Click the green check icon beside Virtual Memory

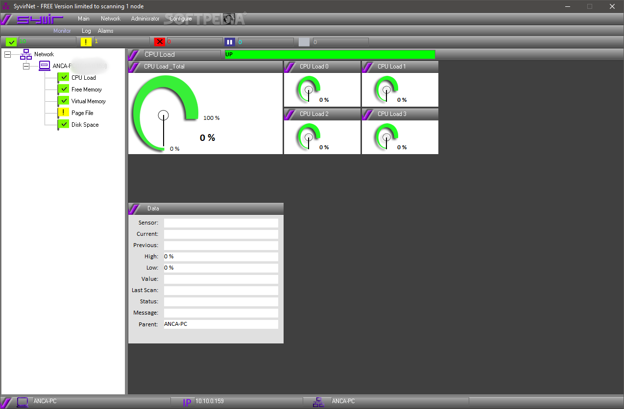[x=64, y=101]
